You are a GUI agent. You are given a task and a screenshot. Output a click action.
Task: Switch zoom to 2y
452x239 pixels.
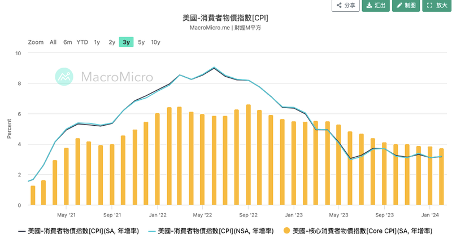click(112, 42)
